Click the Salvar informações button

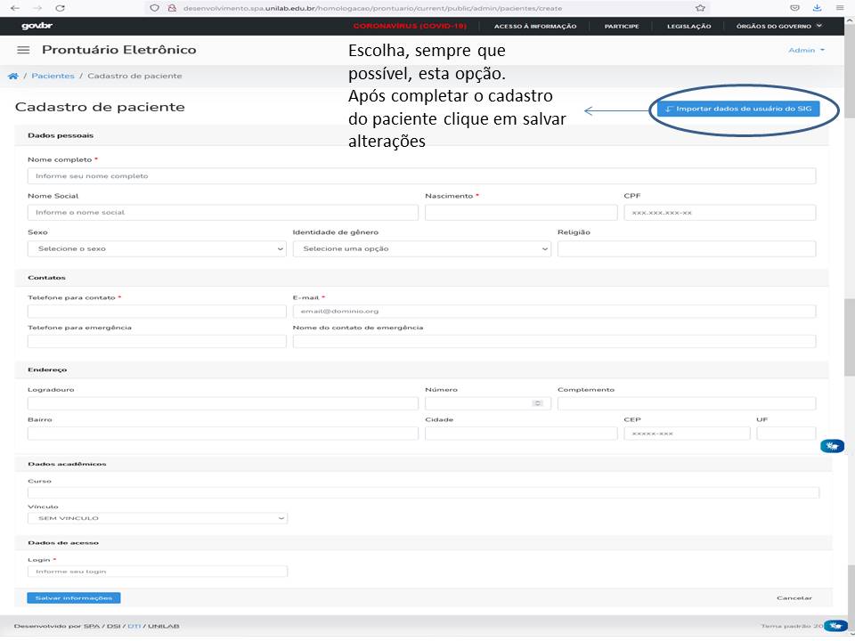73,598
